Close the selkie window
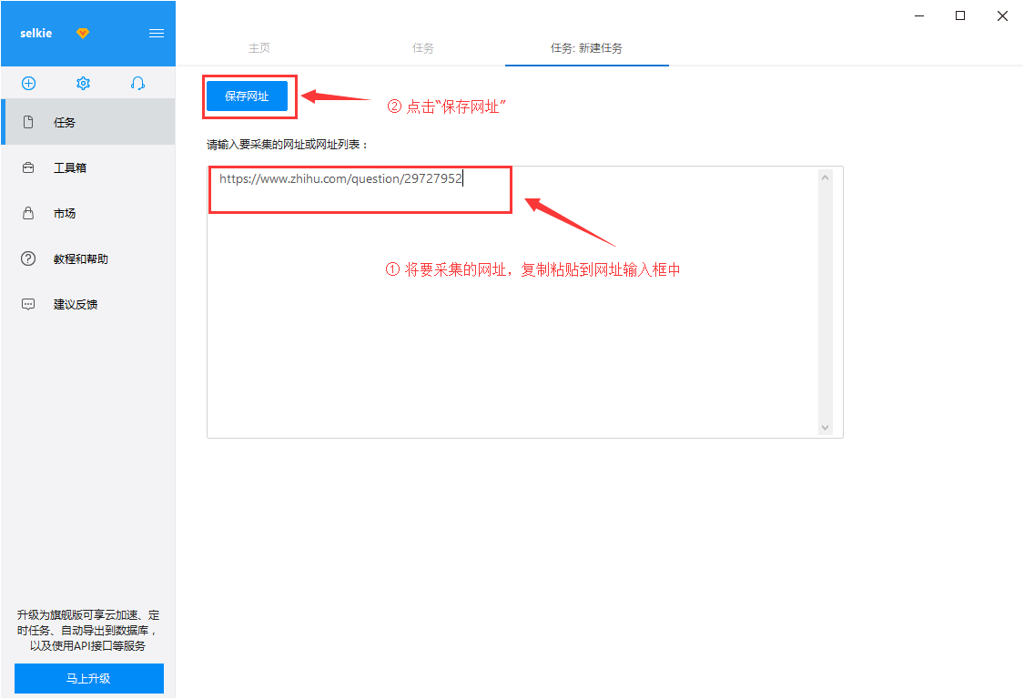1024x699 pixels. pyautogui.click(x=1002, y=15)
